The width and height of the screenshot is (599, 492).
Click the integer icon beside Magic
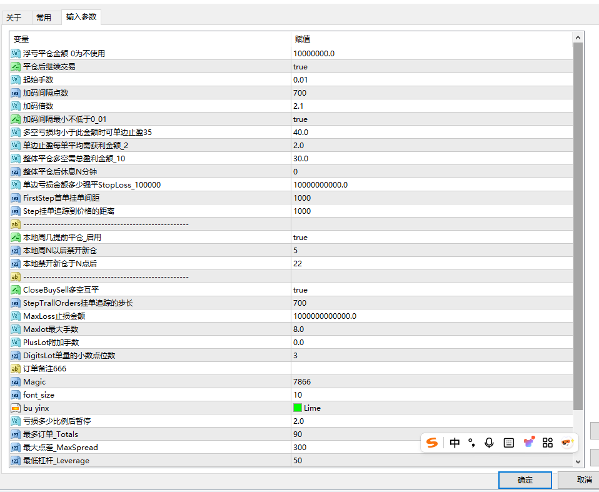(x=15, y=381)
